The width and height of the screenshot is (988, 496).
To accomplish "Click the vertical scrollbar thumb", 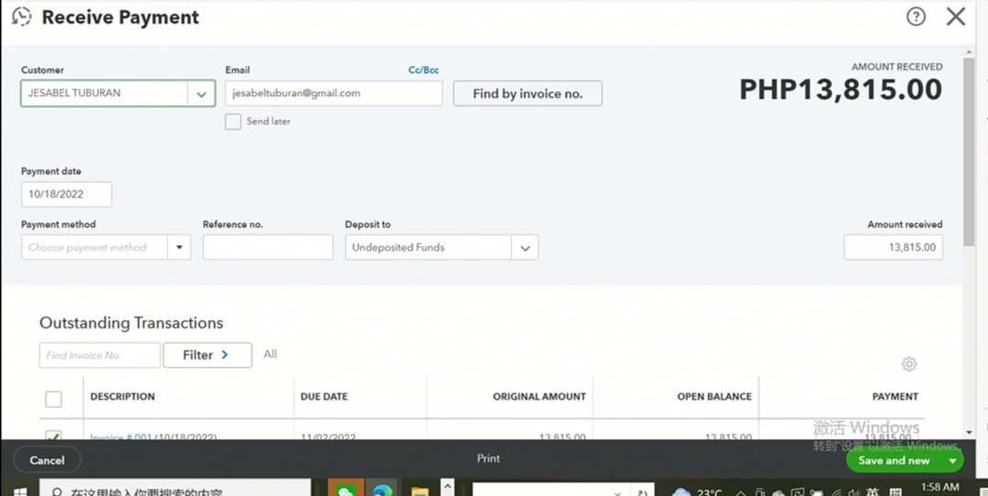I will pyautogui.click(x=969, y=151).
